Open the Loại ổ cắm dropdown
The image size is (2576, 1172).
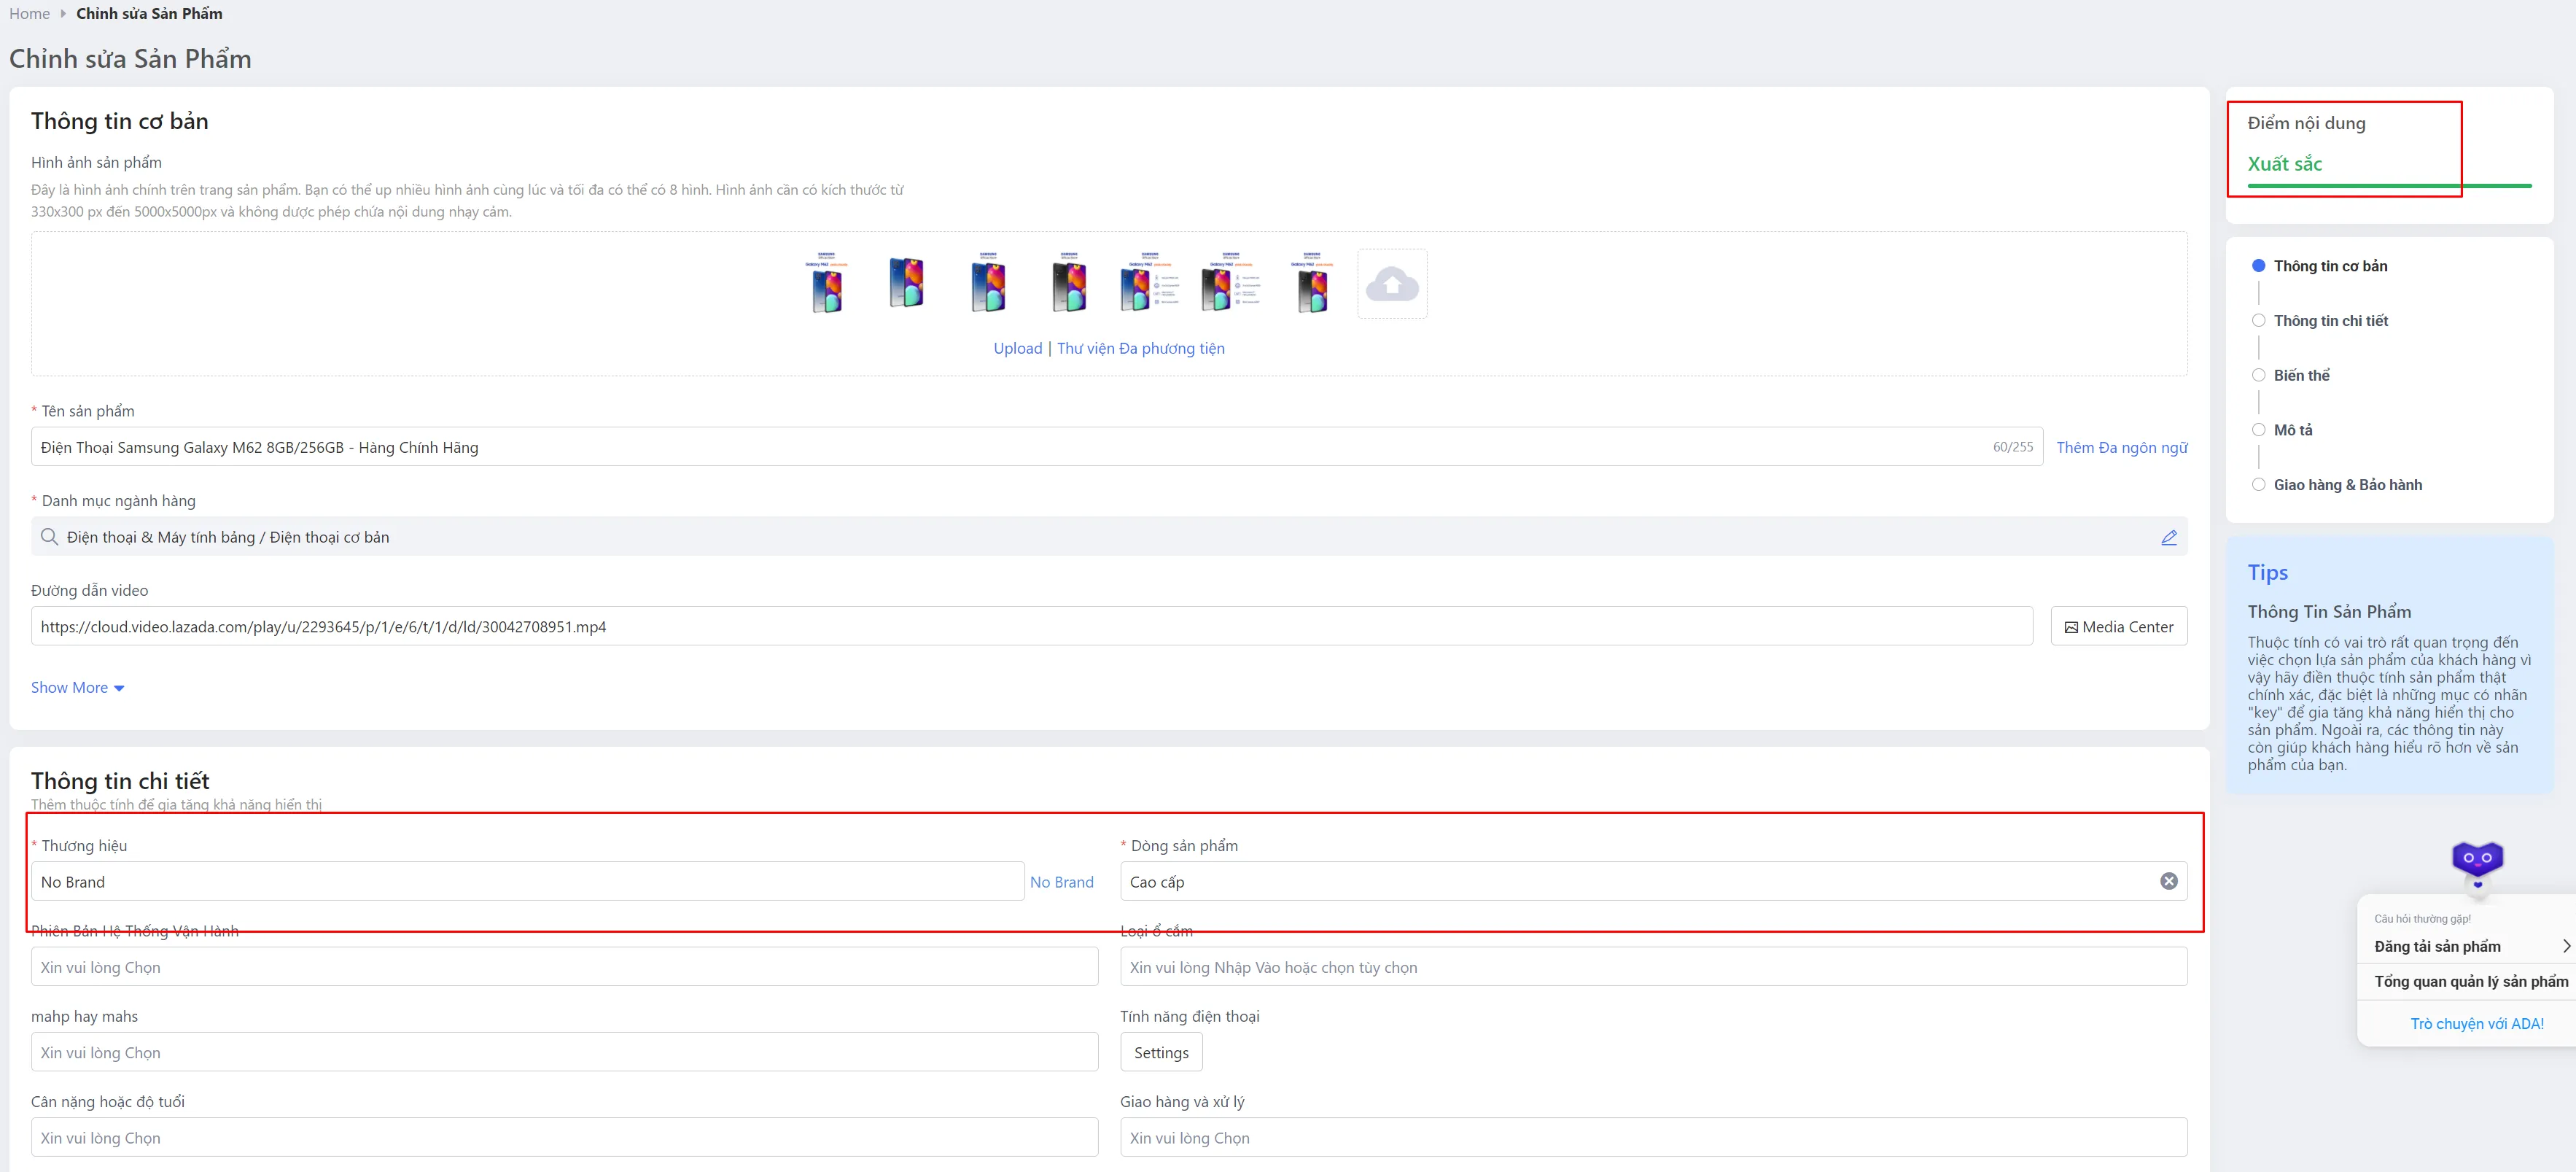(1653, 967)
